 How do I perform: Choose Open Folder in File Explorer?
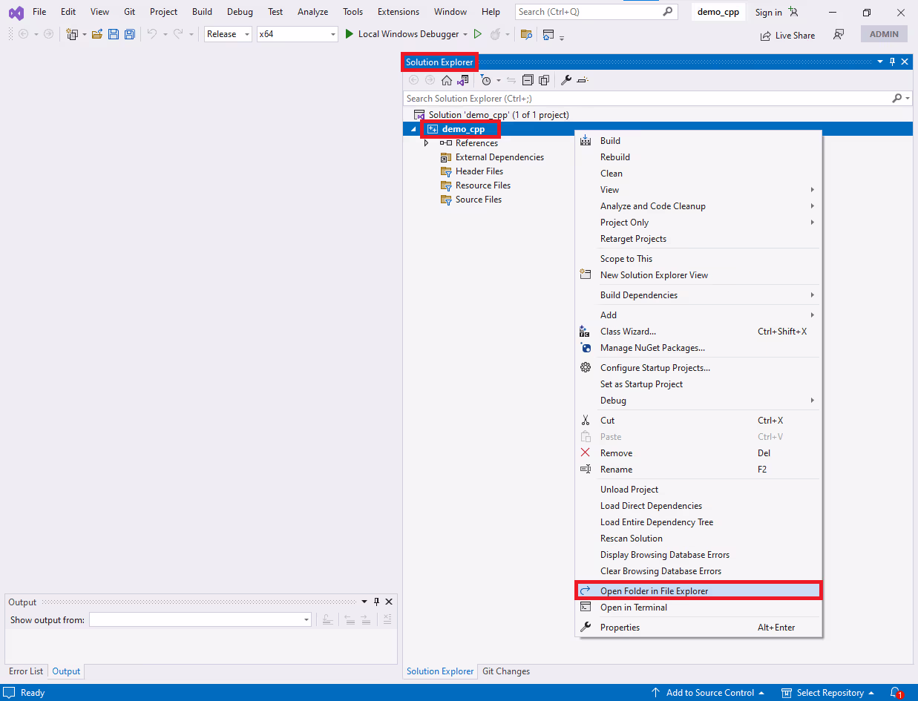tap(698, 590)
